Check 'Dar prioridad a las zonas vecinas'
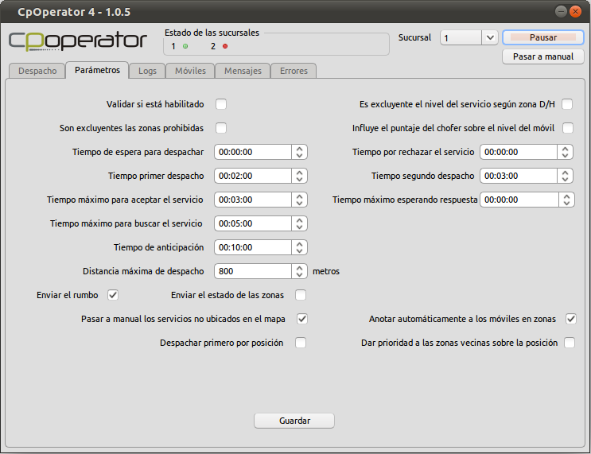This screenshot has height=454, width=591. (x=570, y=343)
